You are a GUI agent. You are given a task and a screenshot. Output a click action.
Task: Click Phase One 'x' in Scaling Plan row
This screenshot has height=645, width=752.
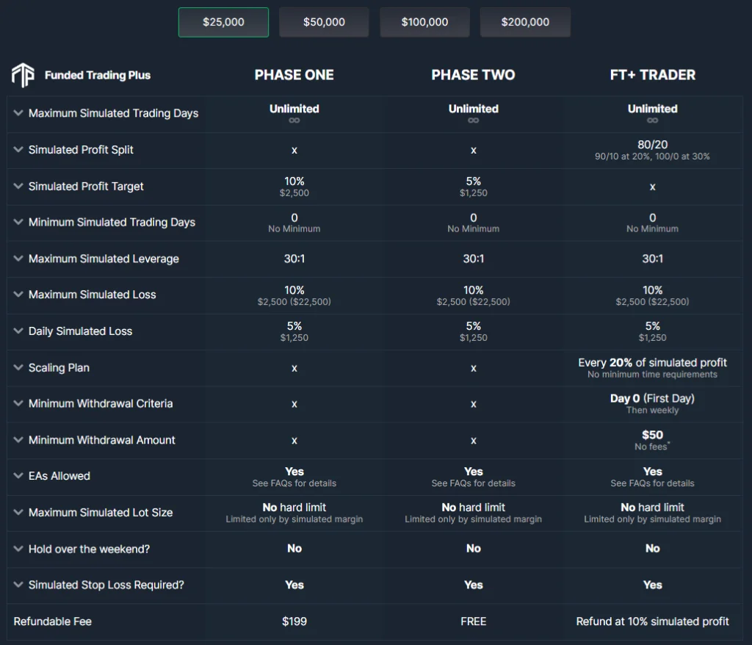coord(294,368)
